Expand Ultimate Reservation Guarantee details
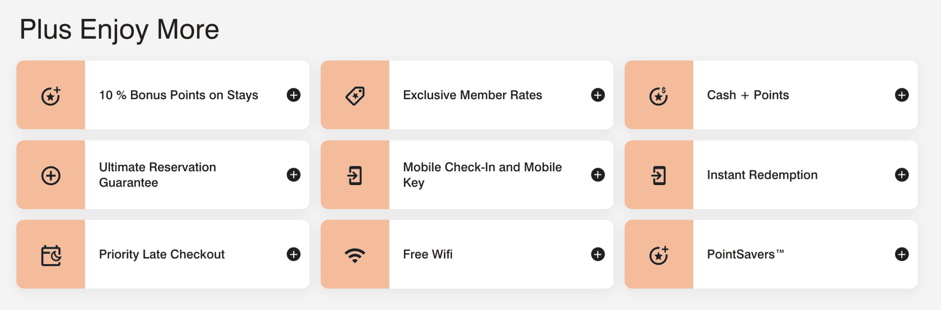Viewport: 941px width, 310px height. [x=293, y=175]
